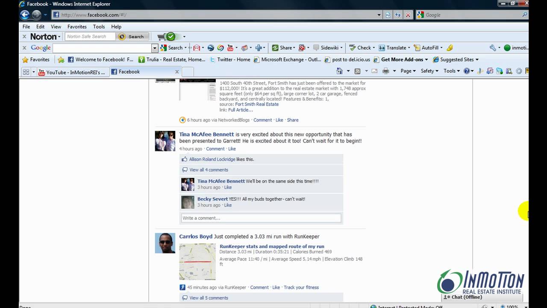
Task: Click the Refresh icon beside the address bar
Action: (398, 15)
